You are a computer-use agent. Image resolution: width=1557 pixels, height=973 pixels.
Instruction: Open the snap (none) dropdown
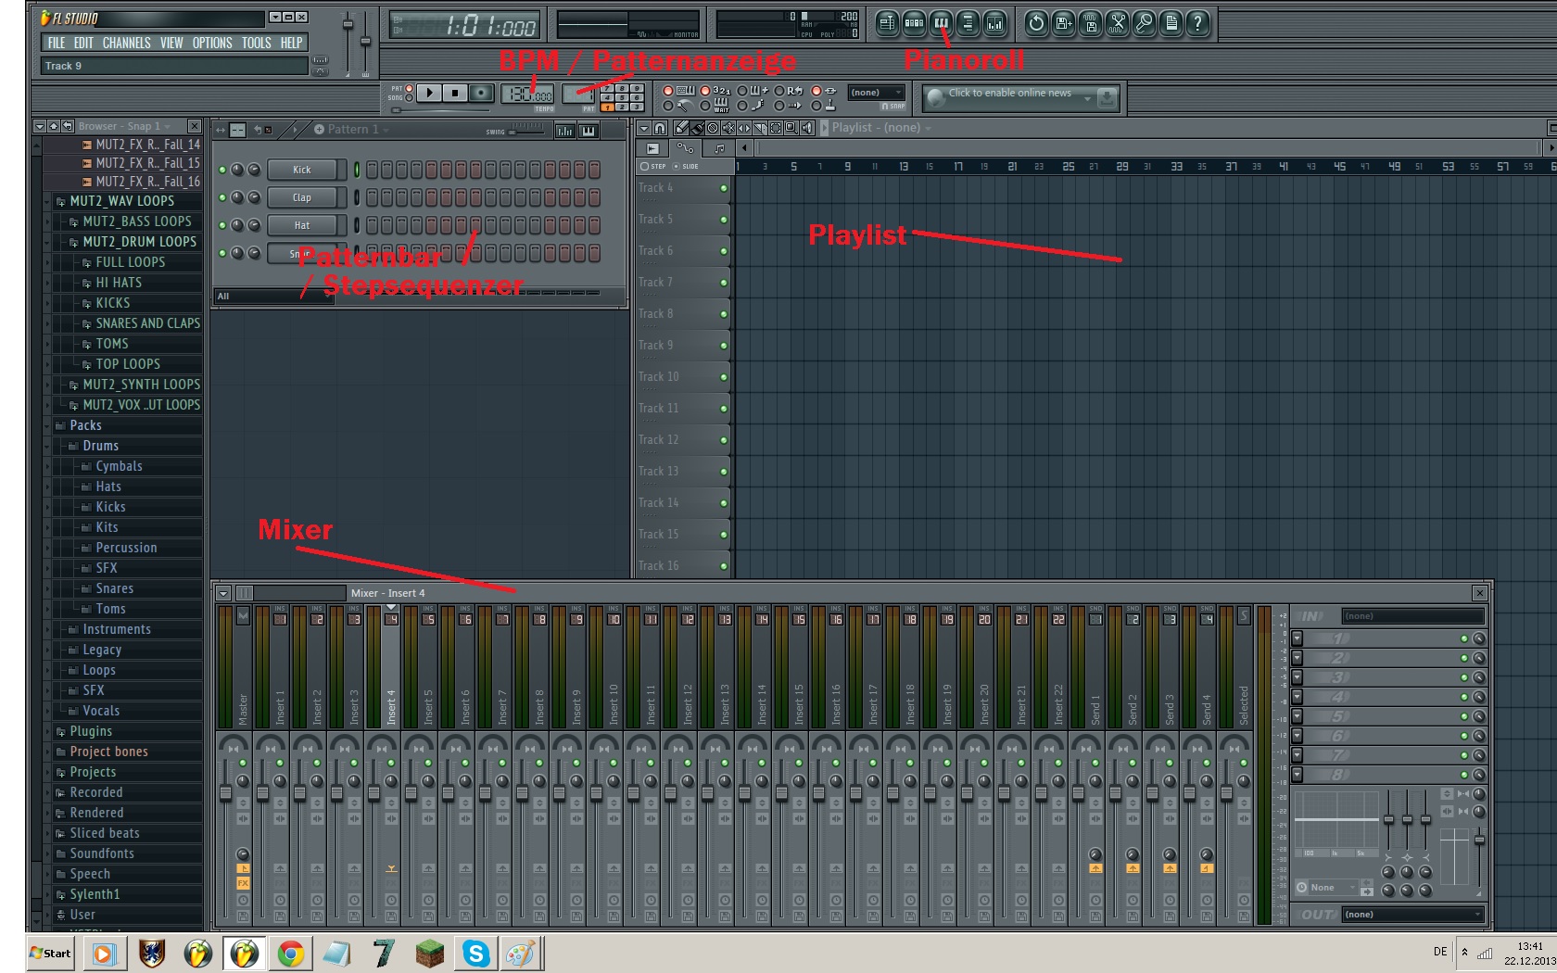click(876, 93)
